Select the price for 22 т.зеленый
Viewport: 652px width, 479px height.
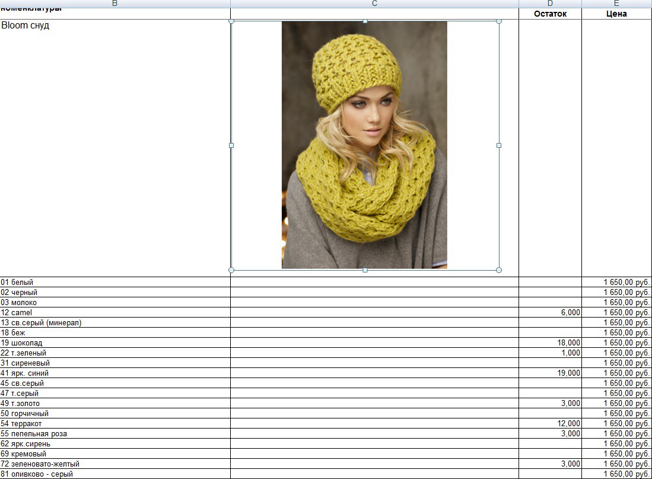point(616,353)
